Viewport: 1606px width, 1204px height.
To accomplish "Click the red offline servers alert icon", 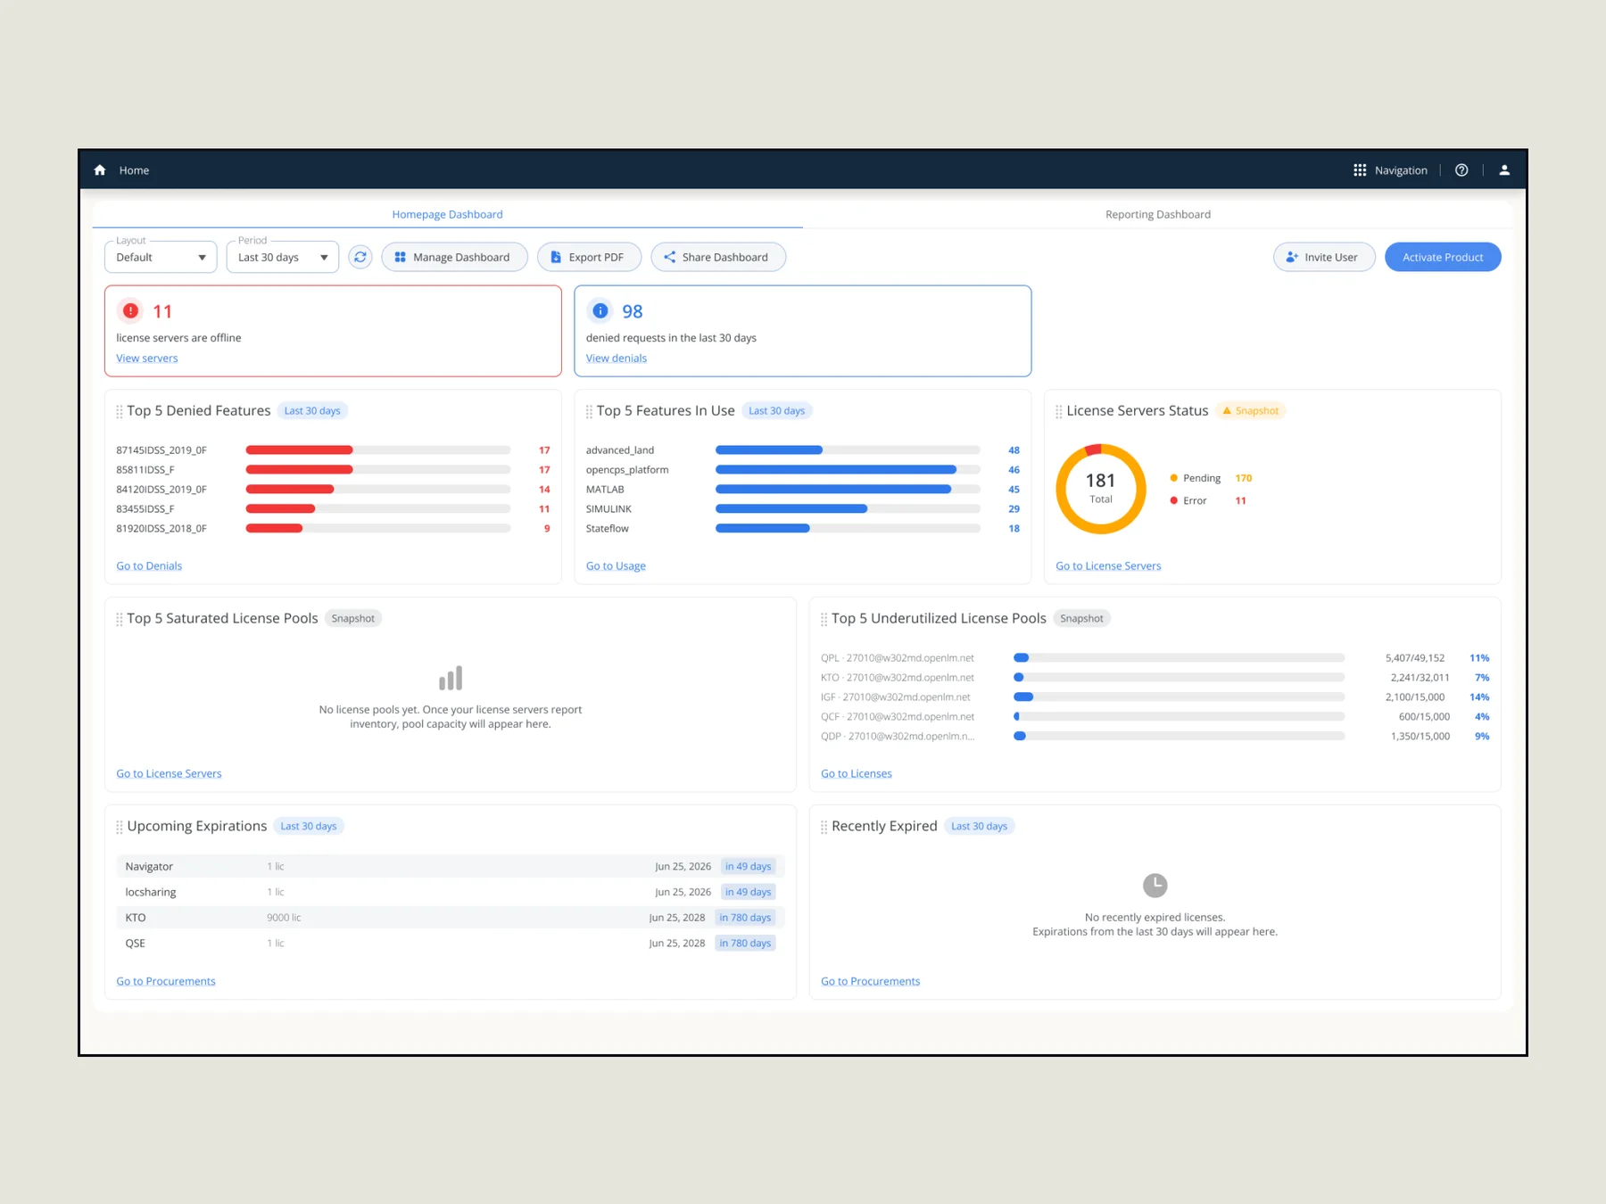I will pos(131,310).
